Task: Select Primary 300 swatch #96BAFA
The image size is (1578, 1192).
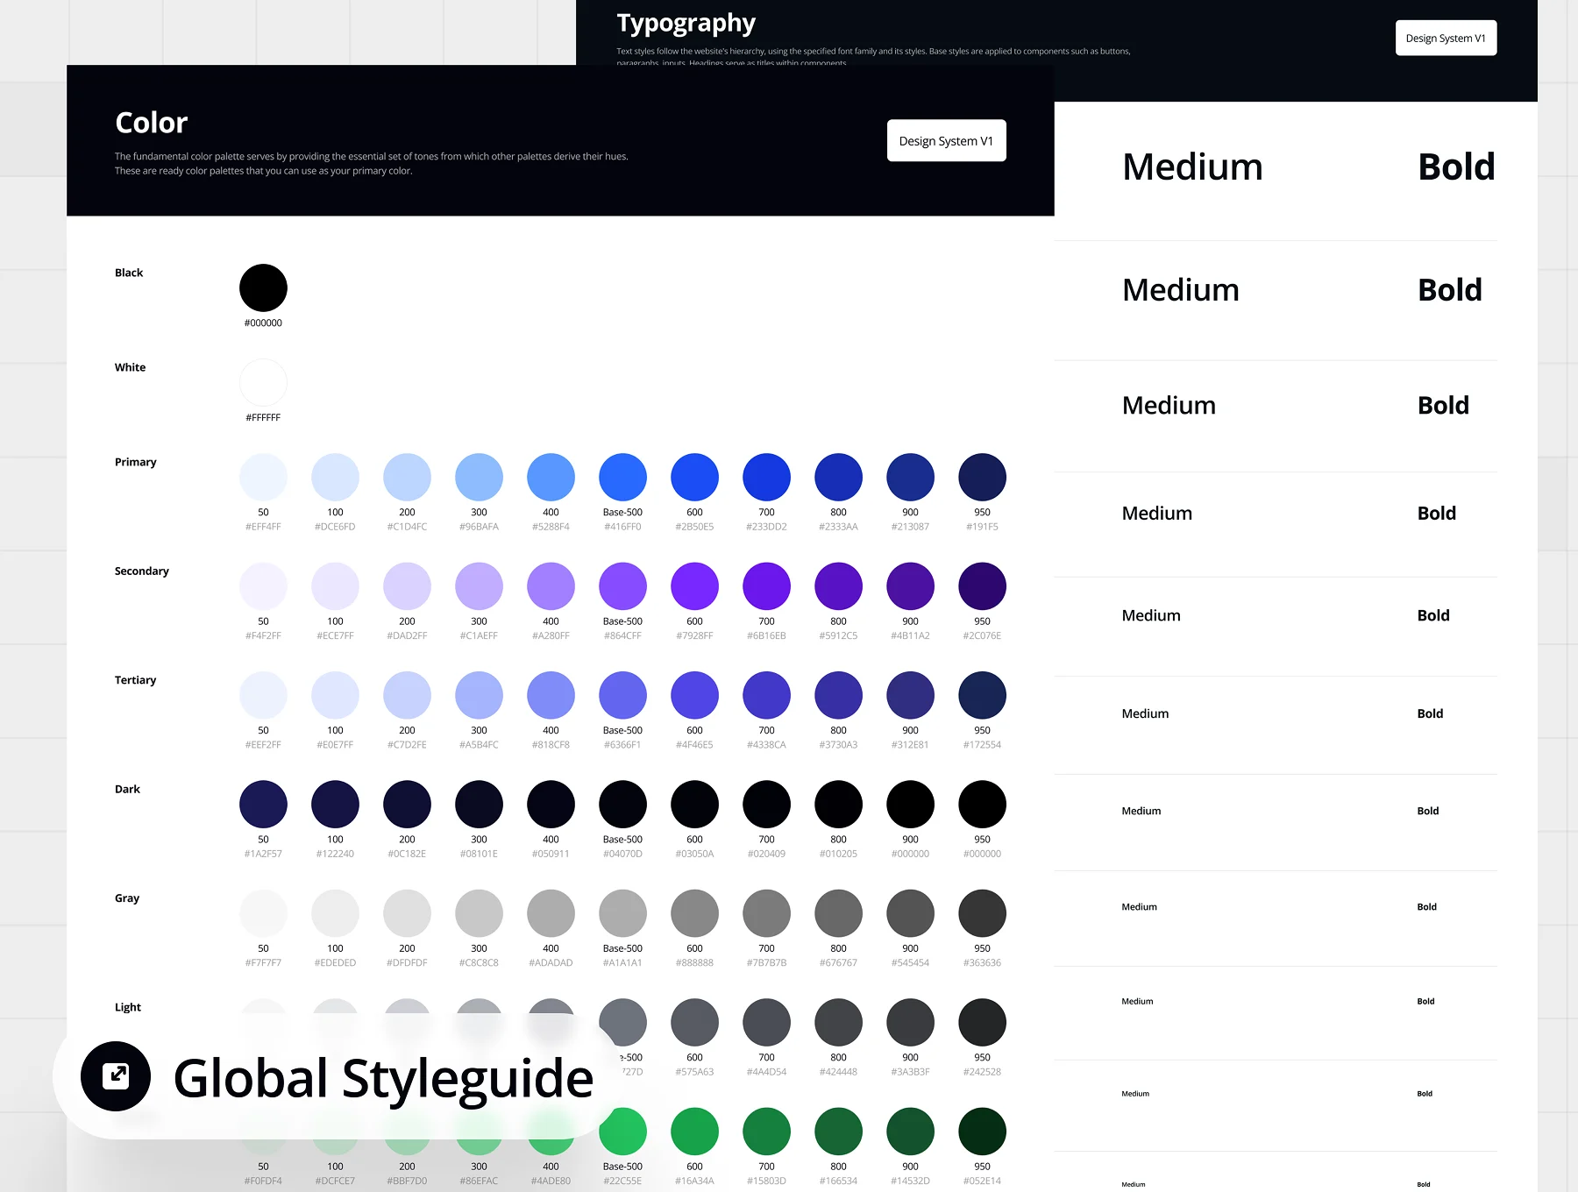Action: point(479,477)
